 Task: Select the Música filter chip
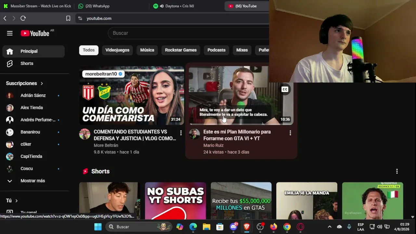tap(147, 50)
